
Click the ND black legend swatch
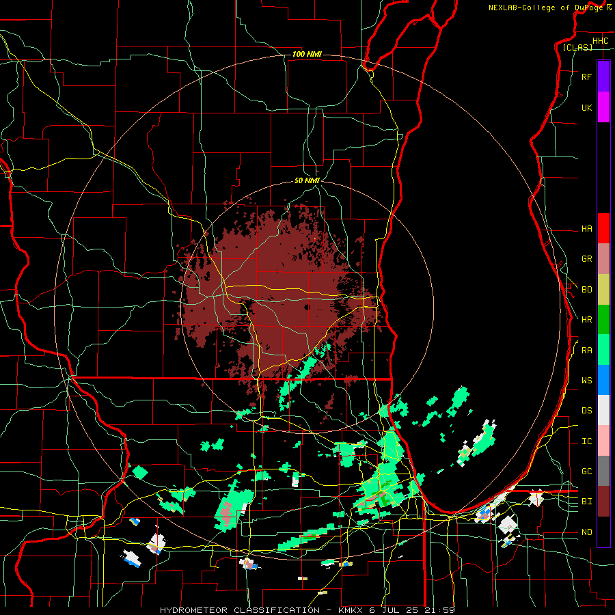coord(603,532)
